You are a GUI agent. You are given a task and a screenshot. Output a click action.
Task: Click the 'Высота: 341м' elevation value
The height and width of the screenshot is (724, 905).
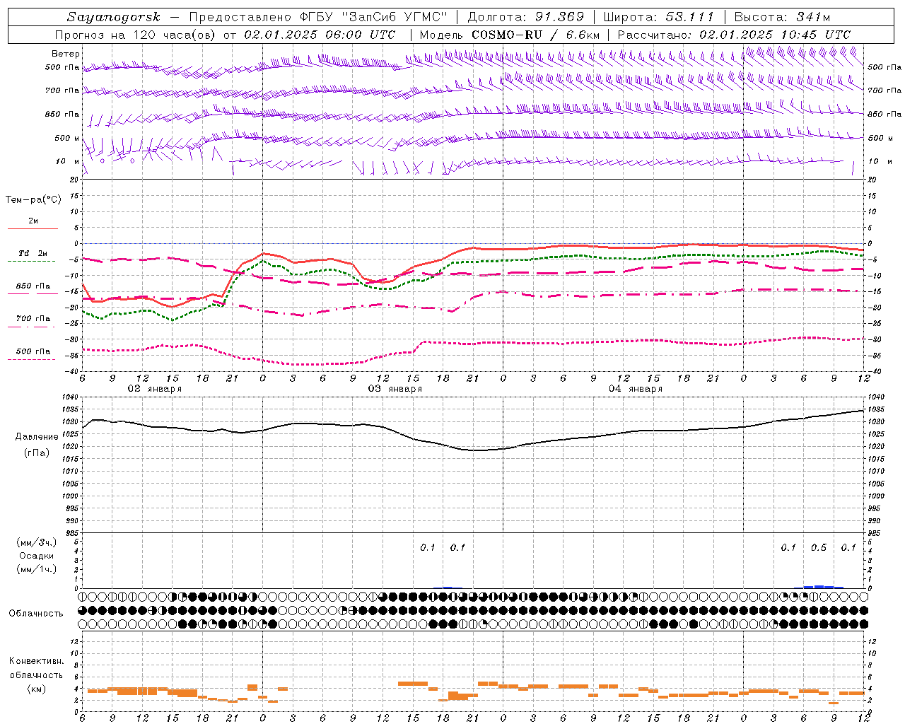point(782,17)
